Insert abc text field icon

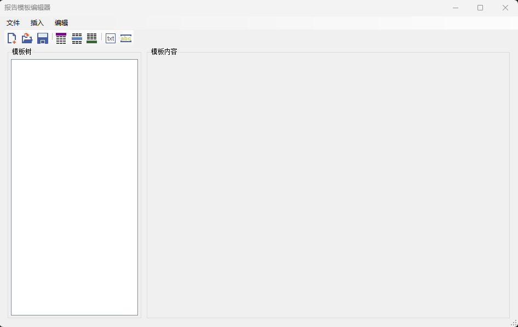click(x=126, y=38)
